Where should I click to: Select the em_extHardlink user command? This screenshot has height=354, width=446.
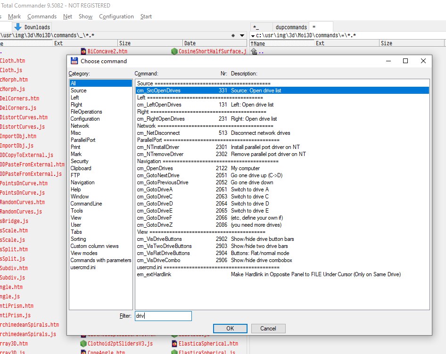click(282, 274)
